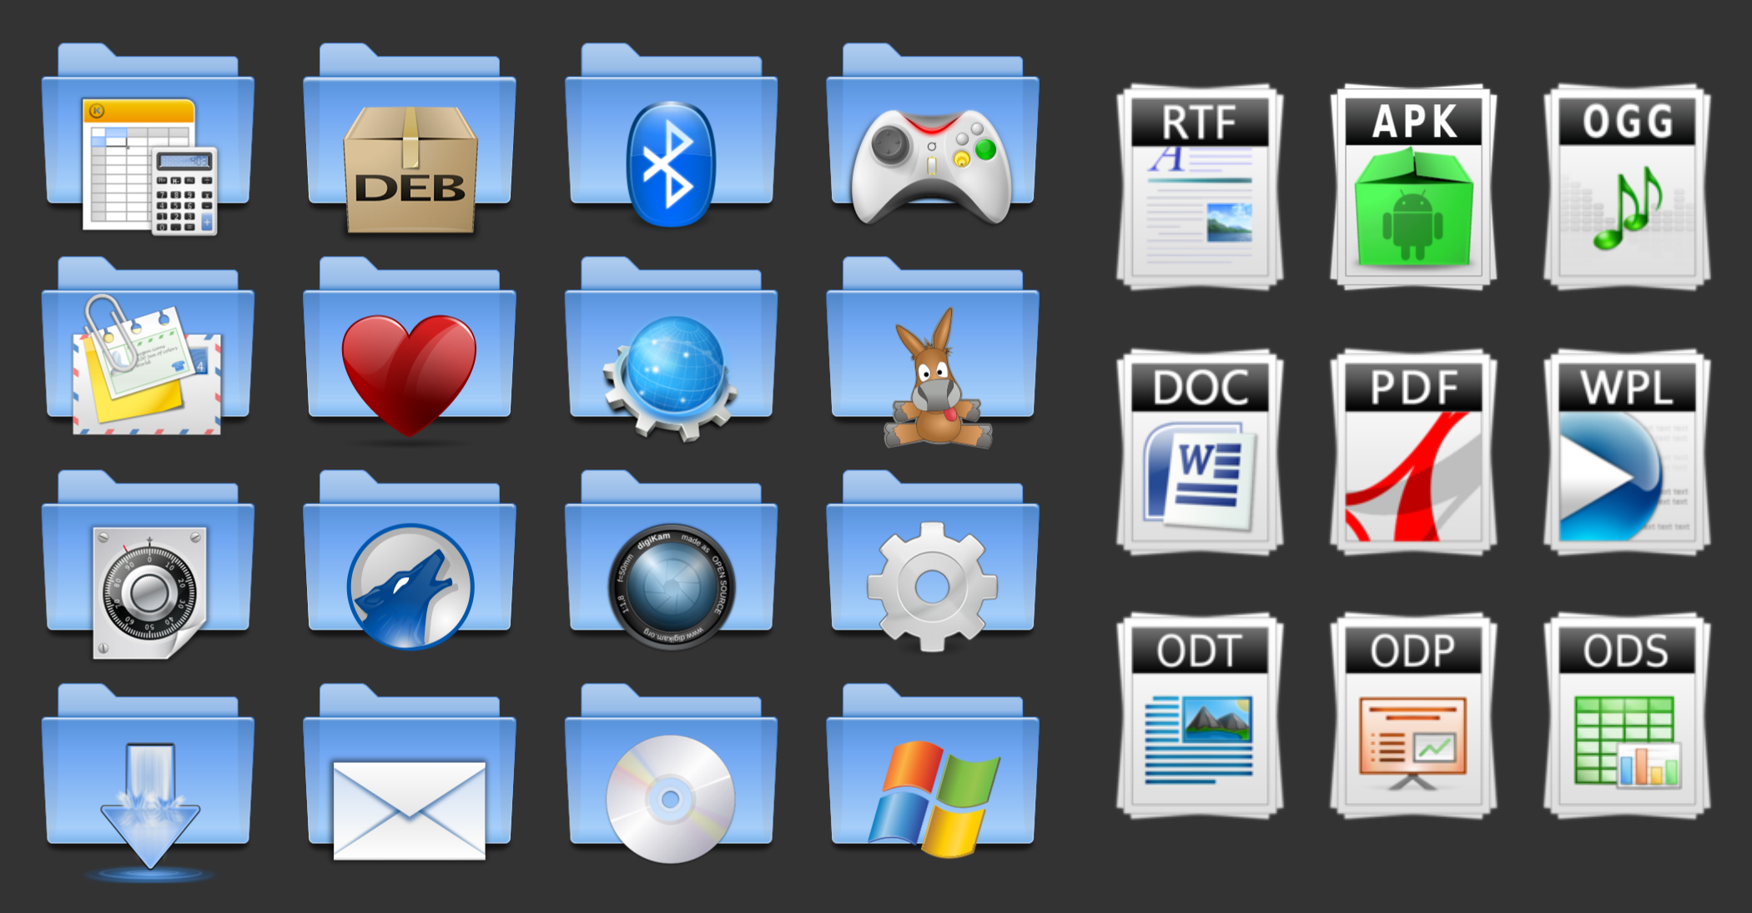Click the DEB package folder icon

(410, 138)
